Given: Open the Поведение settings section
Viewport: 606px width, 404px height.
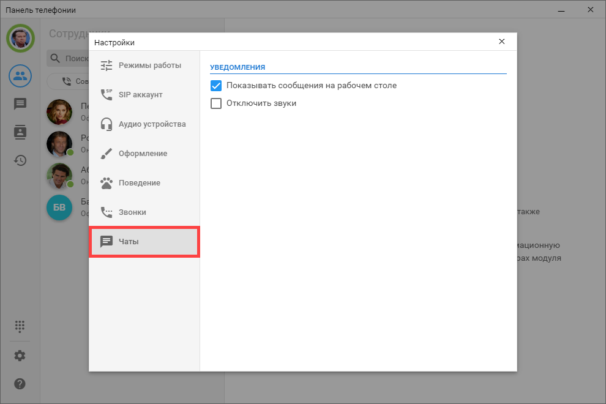Looking at the screenshot, I should tap(144, 183).
